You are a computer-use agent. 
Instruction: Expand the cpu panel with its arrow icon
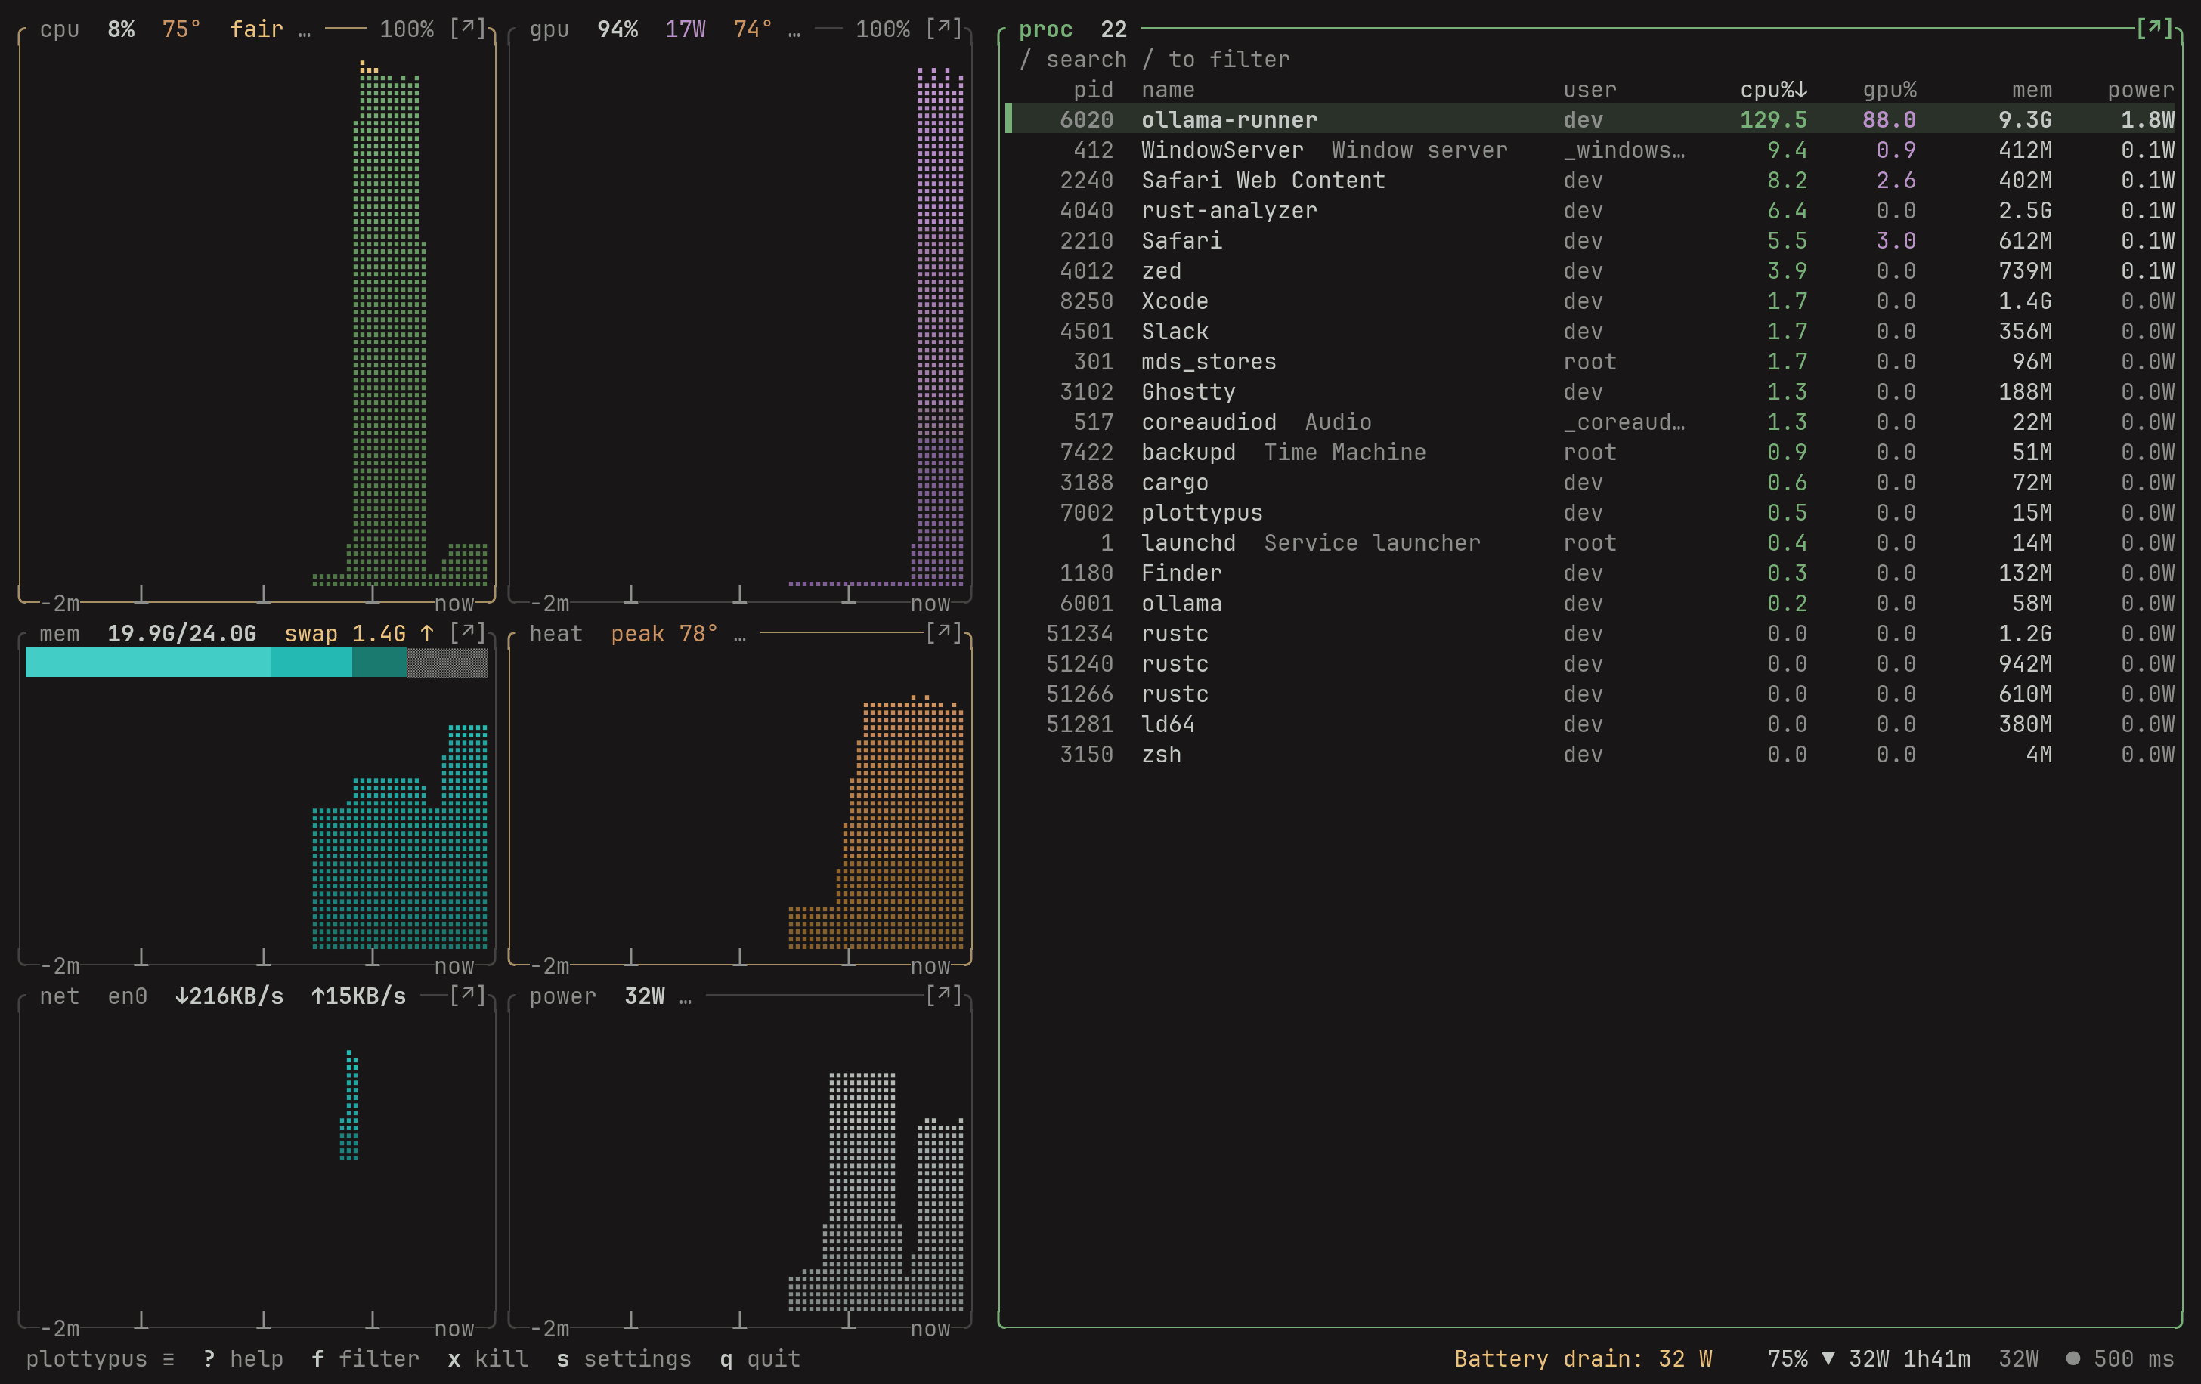pos(467,28)
